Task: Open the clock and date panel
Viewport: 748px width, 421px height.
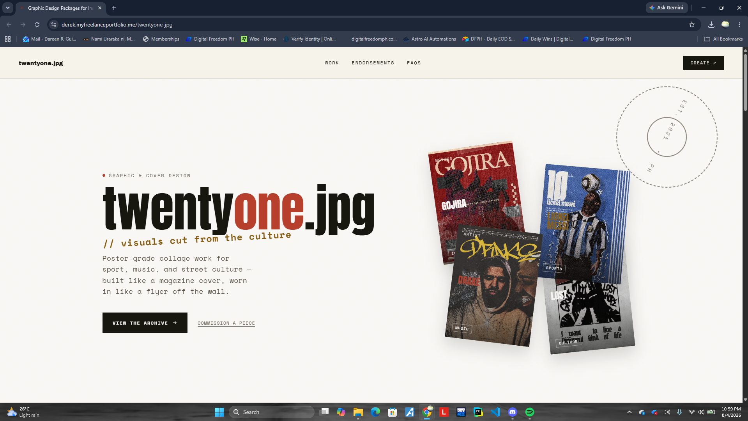Action: coord(731,412)
